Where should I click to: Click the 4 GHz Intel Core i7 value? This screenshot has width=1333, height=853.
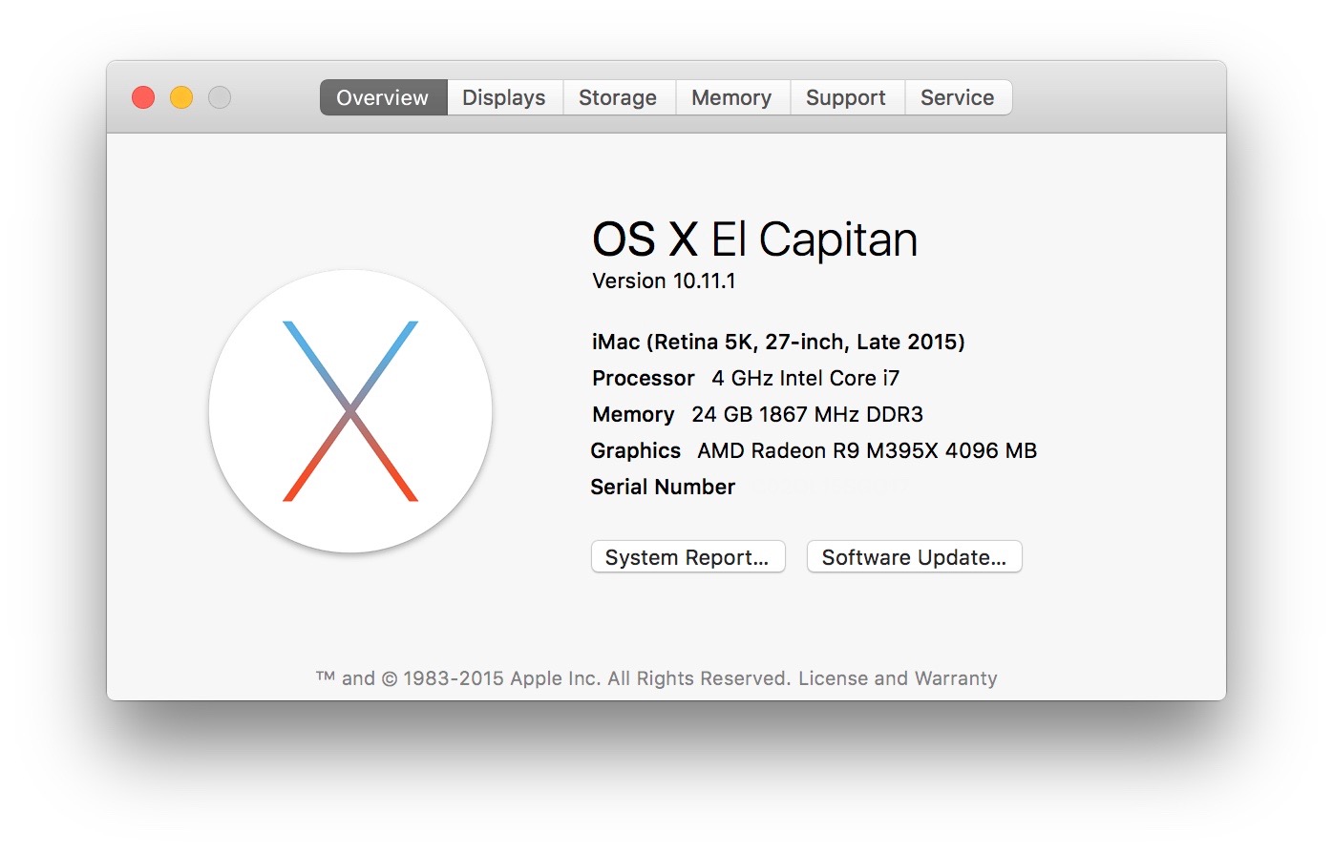tap(805, 379)
